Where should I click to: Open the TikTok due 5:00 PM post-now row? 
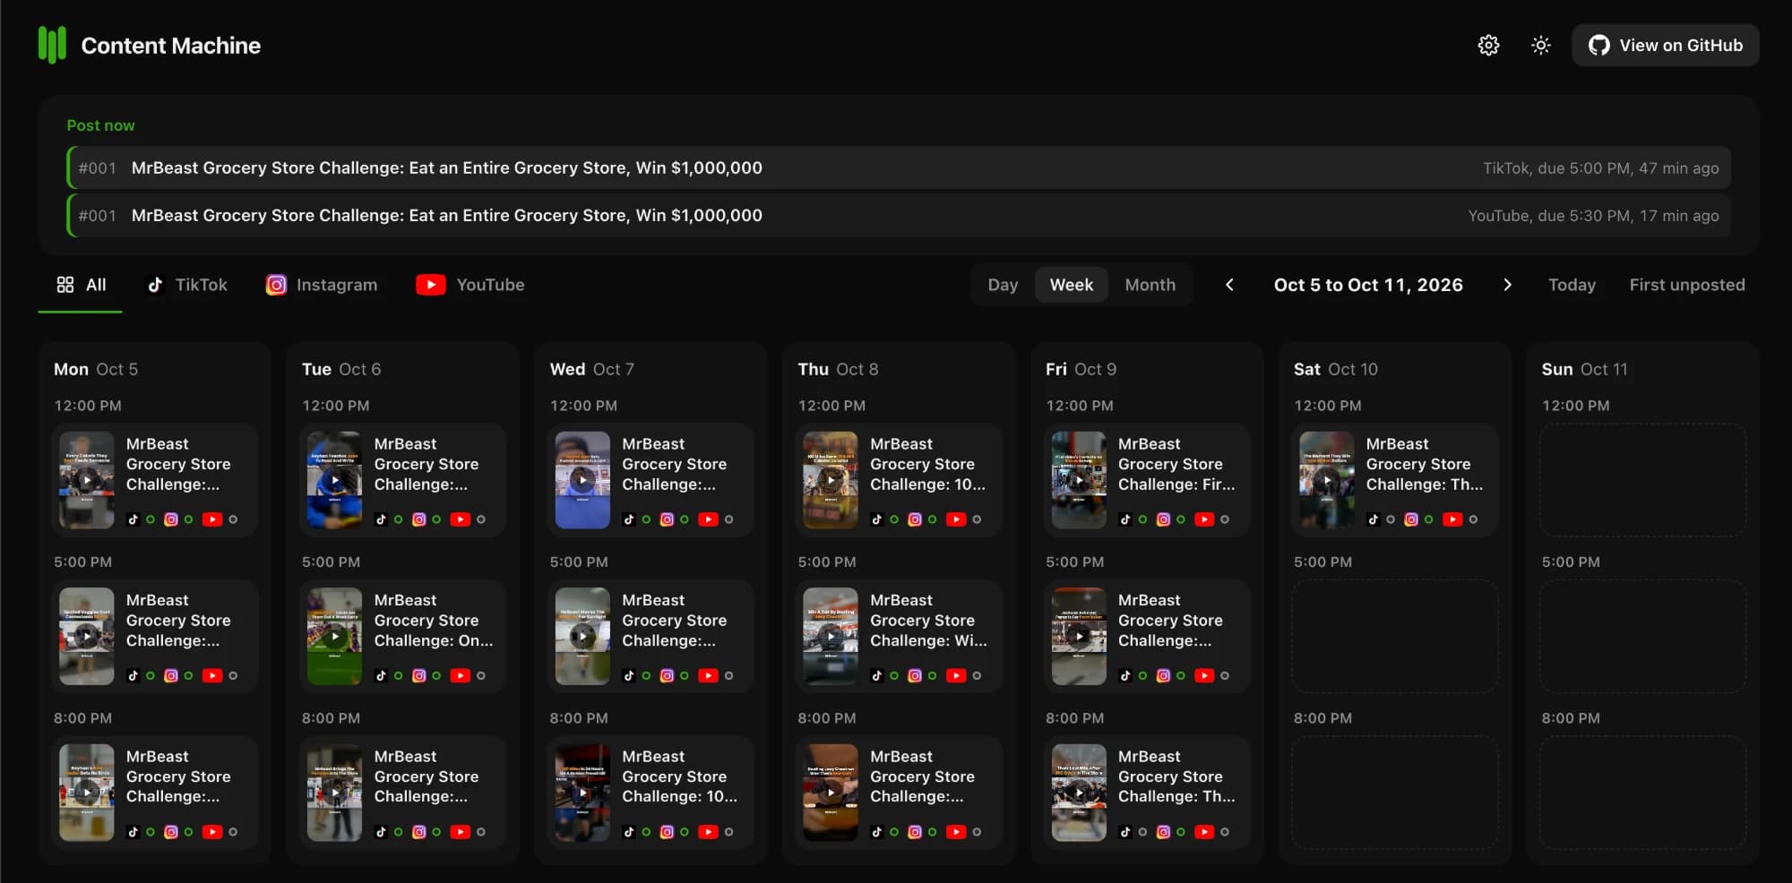[x=899, y=168]
